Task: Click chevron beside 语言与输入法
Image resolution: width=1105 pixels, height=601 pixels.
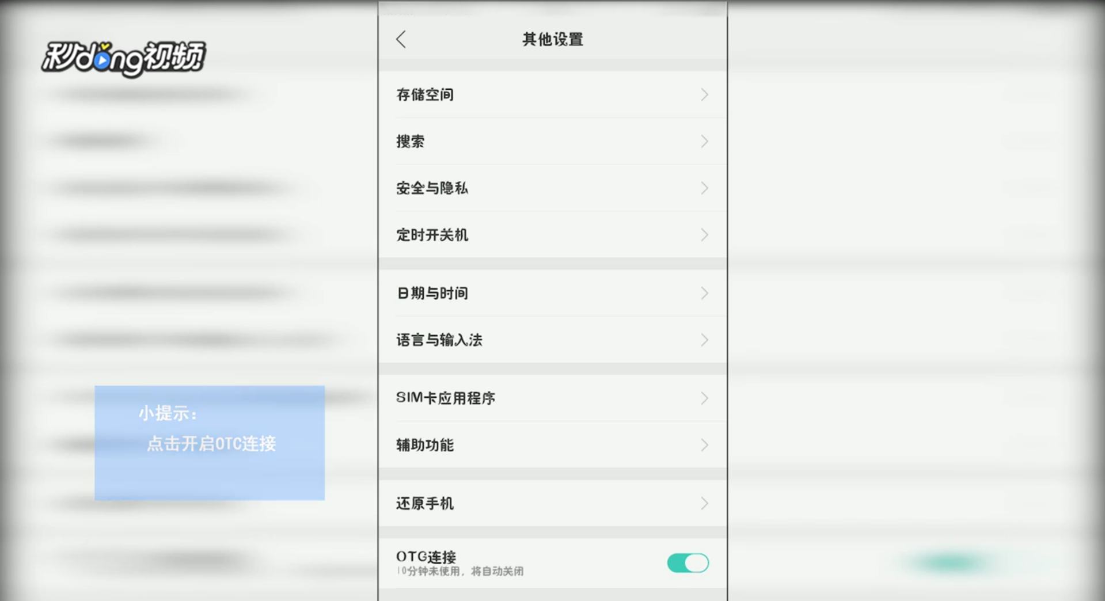Action: point(704,340)
